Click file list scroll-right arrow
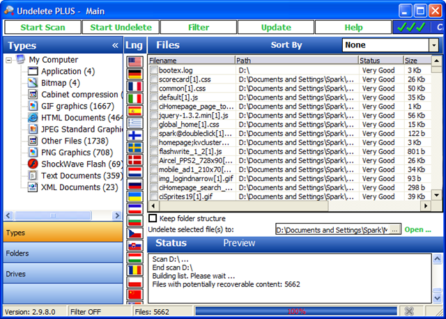Screen dimensions: 446x319 pyautogui.click(x=426, y=205)
